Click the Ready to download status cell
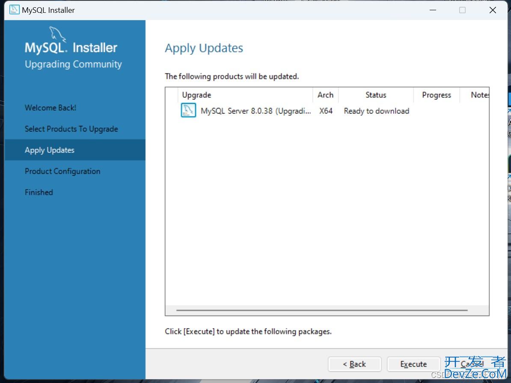 [x=376, y=111]
